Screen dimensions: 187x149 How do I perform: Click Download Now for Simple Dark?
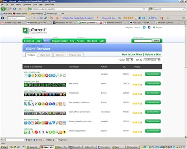[x=153, y=83]
